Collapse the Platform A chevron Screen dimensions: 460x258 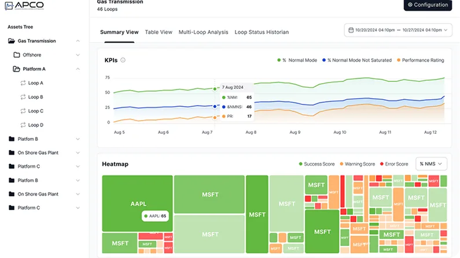tap(78, 69)
